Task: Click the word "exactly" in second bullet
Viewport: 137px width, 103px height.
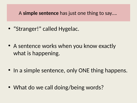Action: coord(107,46)
